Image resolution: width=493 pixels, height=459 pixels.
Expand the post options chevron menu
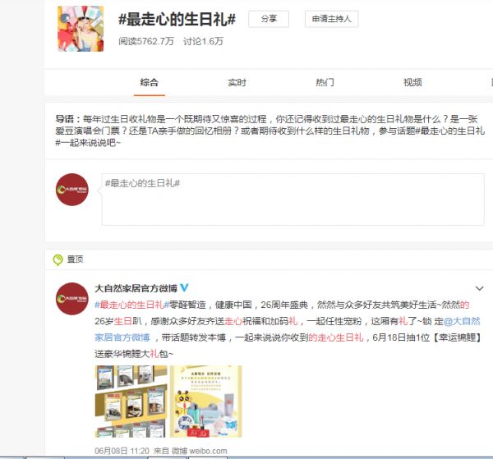(479, 289)
